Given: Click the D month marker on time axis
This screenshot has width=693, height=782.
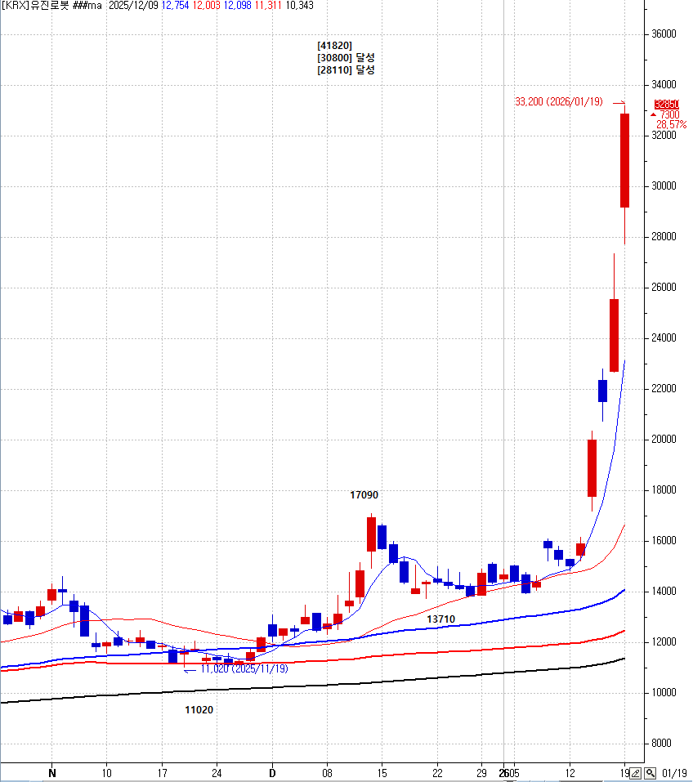Looking at the screenshot, I should [x=272, y=772].
